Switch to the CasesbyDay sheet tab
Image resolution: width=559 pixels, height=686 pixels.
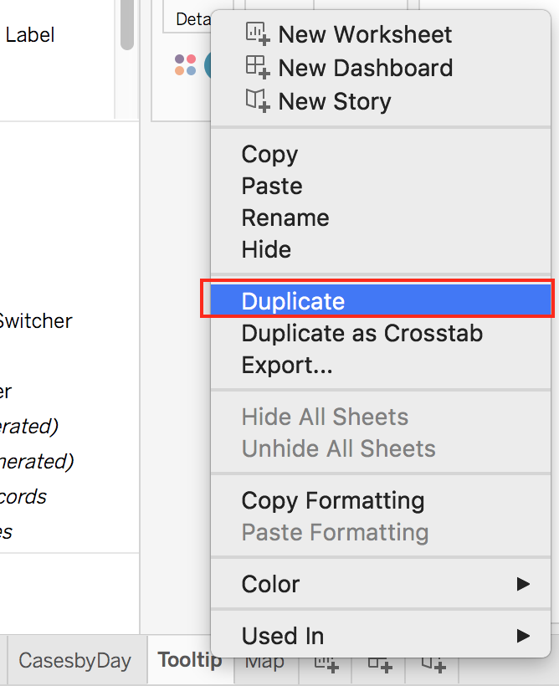click(75, 660)
